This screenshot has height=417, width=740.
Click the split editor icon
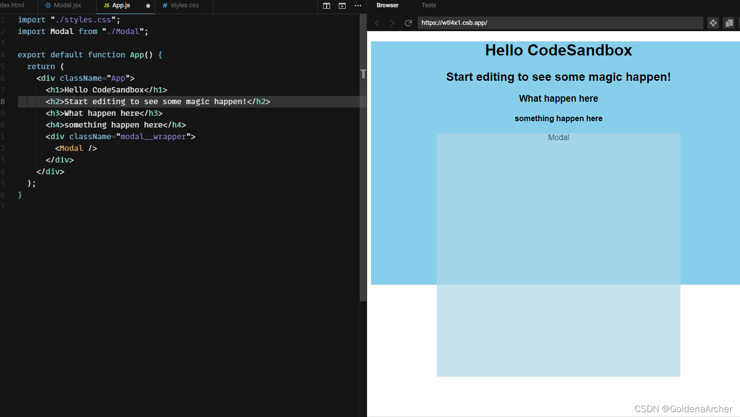click(327, 6)
